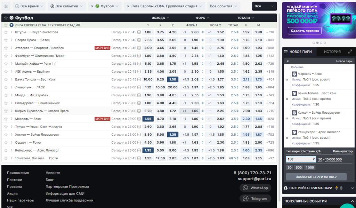The height and width of the screenshot is (208, 356).
Task: Open statistics icon for Хеккен — Байер Леверкузен
Action: 139,134
